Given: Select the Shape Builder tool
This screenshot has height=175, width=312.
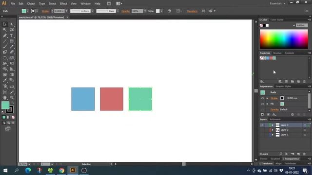Looking at the screenshot, I should [x=5, y=69].
